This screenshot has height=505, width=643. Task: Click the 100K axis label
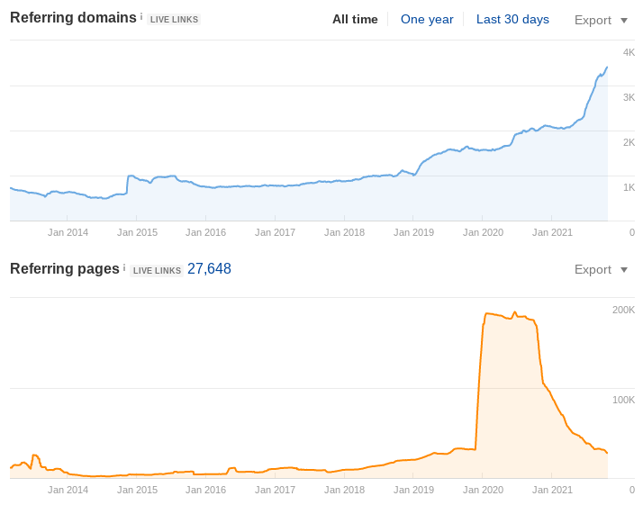[623, 400]
